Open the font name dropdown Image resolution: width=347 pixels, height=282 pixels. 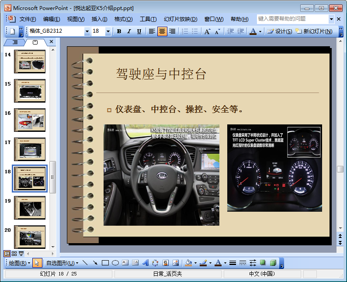pos(87,31)
